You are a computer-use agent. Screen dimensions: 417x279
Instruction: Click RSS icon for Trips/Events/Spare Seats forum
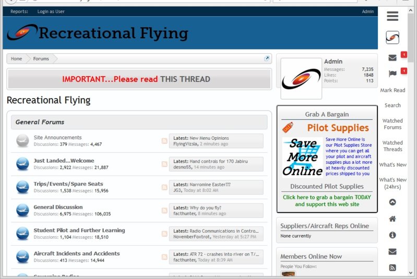point(164,187)
